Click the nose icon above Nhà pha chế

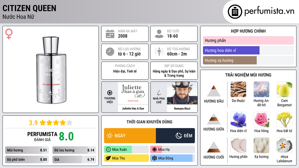tap(159, 93)
